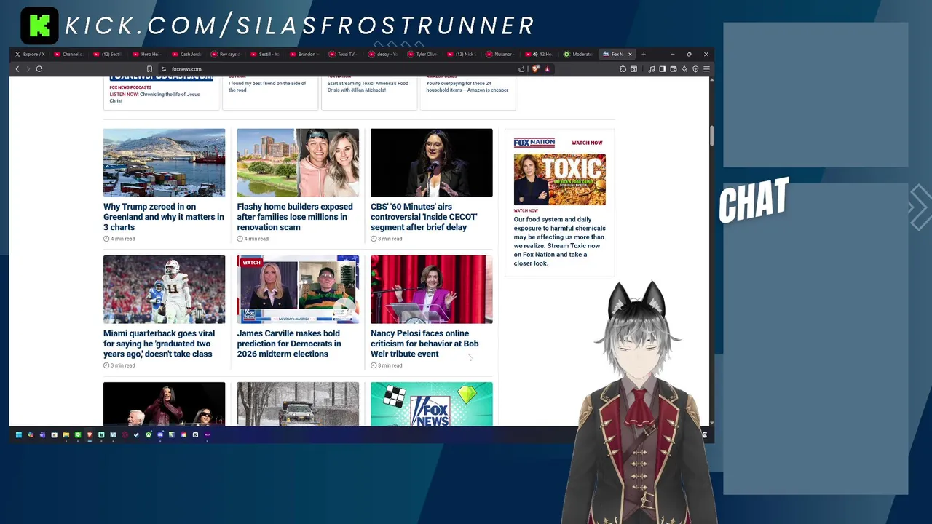This screenshot has width=932, height=524.
Task: Reload the page with the refresh icon
Action: click(39, 69)
